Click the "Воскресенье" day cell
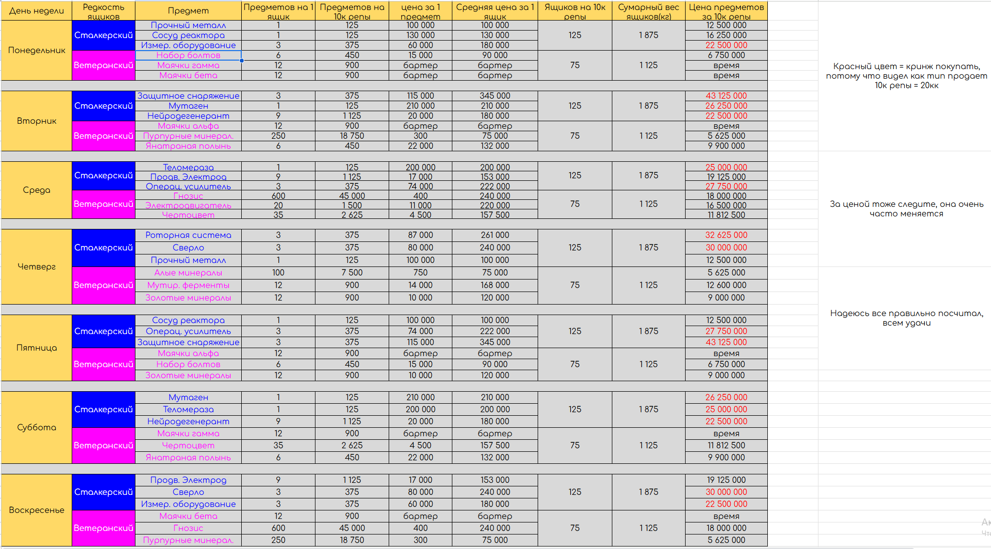The width and height of the screenshot is (991, 549). tap(37, 510)
